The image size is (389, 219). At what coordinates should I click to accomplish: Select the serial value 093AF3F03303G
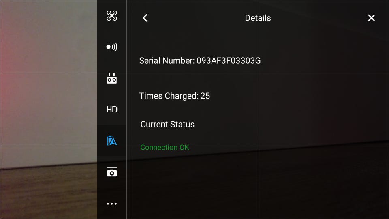click(229, 60)
